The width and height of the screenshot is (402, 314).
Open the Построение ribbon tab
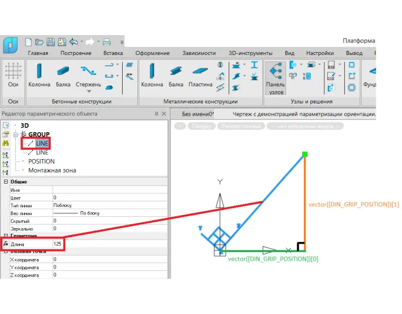[x=76, y=53]
